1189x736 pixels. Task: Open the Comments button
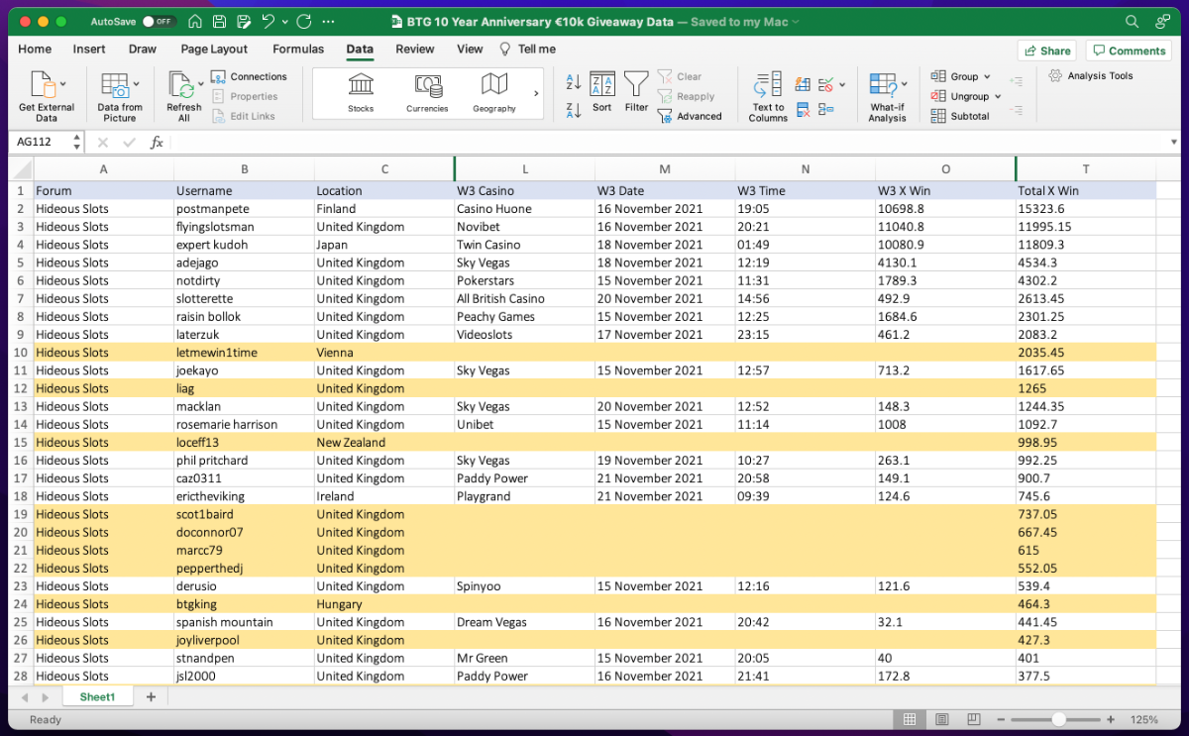point(1129,51)
